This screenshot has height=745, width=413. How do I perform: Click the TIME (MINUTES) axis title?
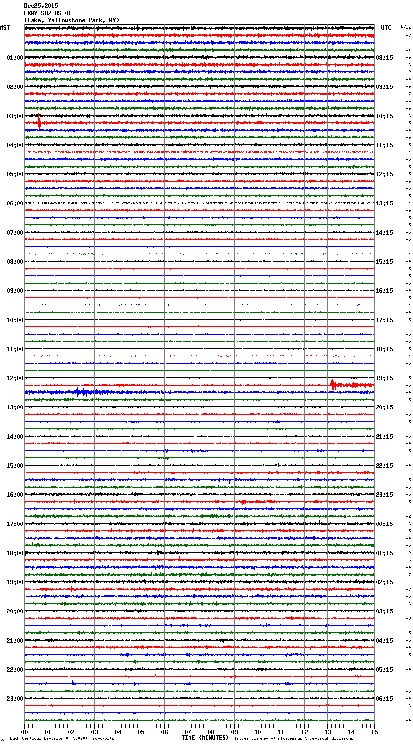tap(205, 738)
